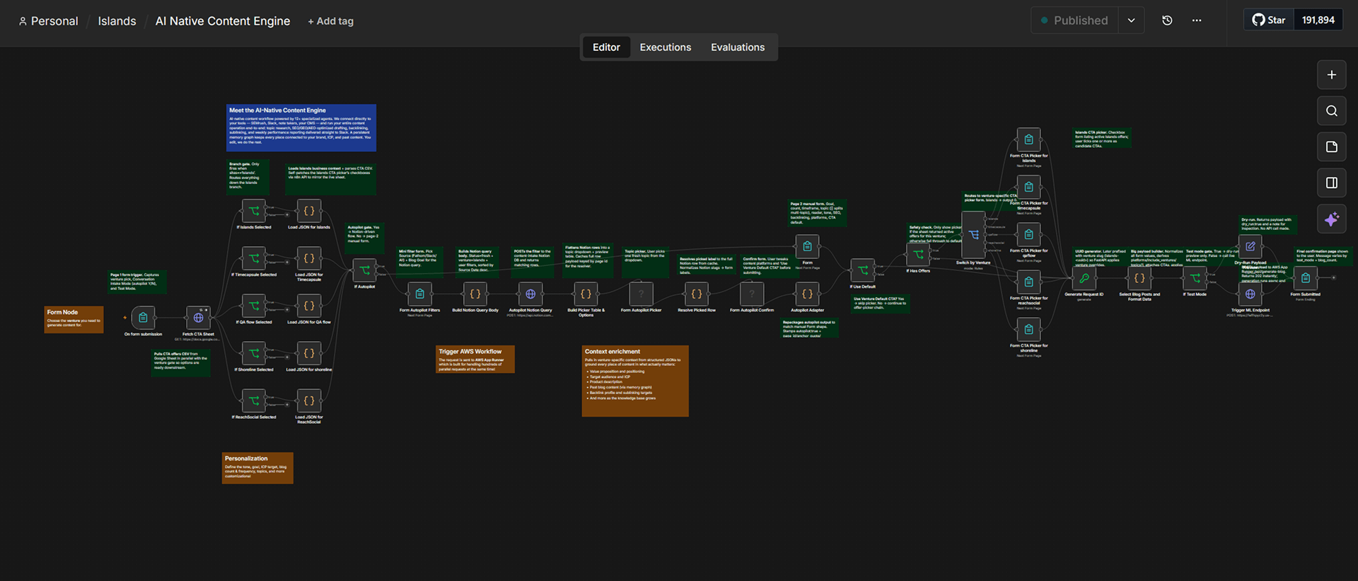
Task: Select the 'If QA flow Selected' node
Action: pos(254,306)
